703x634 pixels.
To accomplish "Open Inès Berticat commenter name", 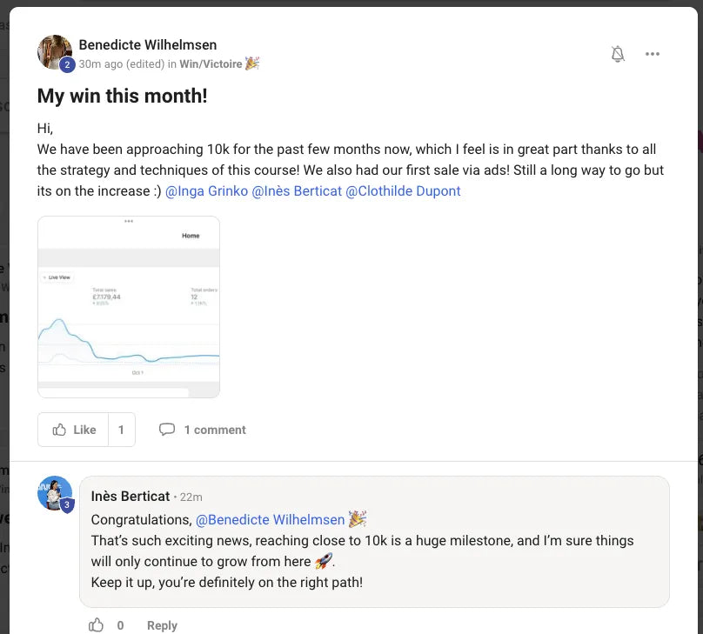I will tap(131, 497).
